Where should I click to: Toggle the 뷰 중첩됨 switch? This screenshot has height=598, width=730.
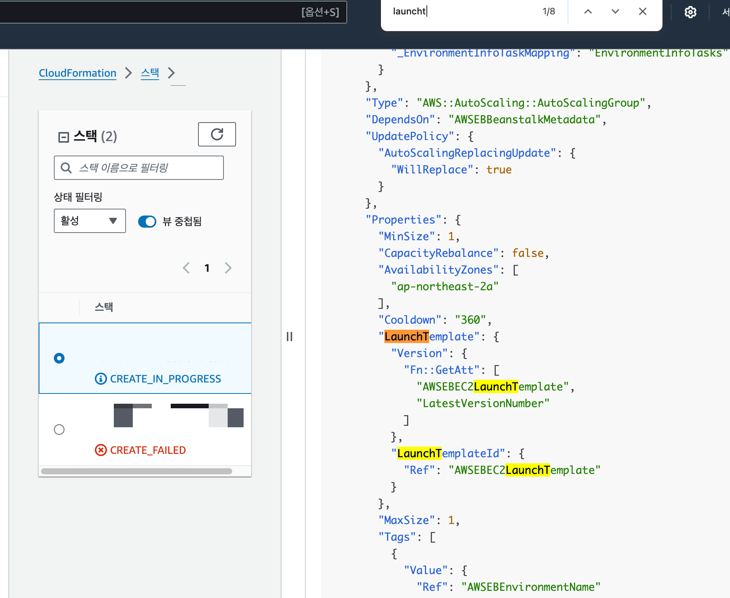click(147, 221)
